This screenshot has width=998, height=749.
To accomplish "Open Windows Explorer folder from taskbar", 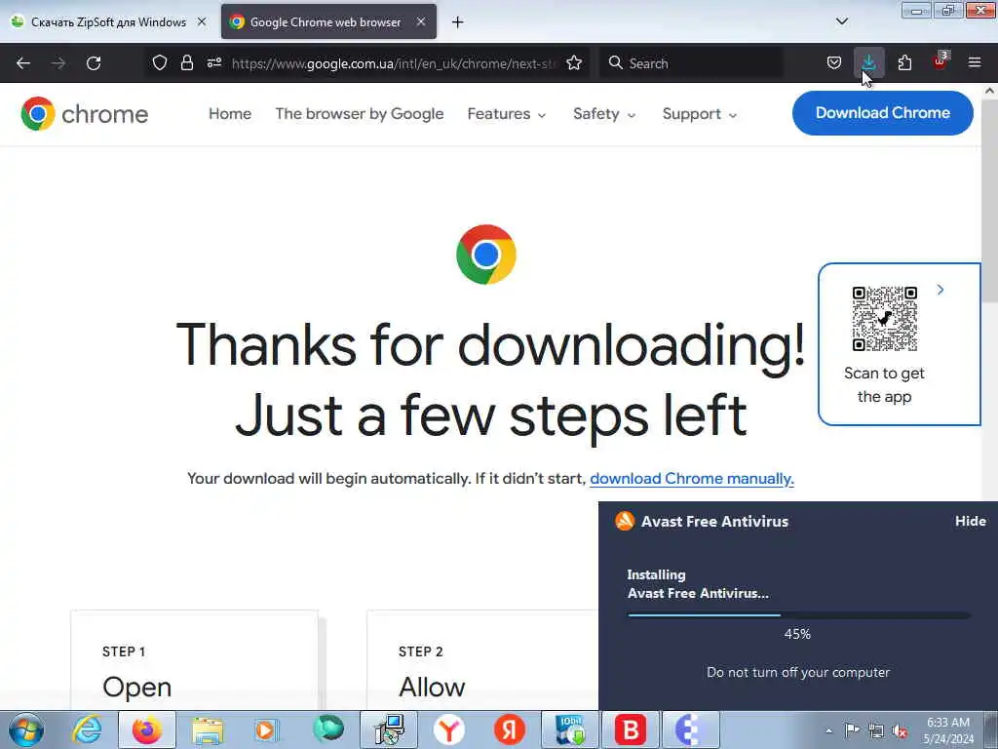I will (208, 729).
